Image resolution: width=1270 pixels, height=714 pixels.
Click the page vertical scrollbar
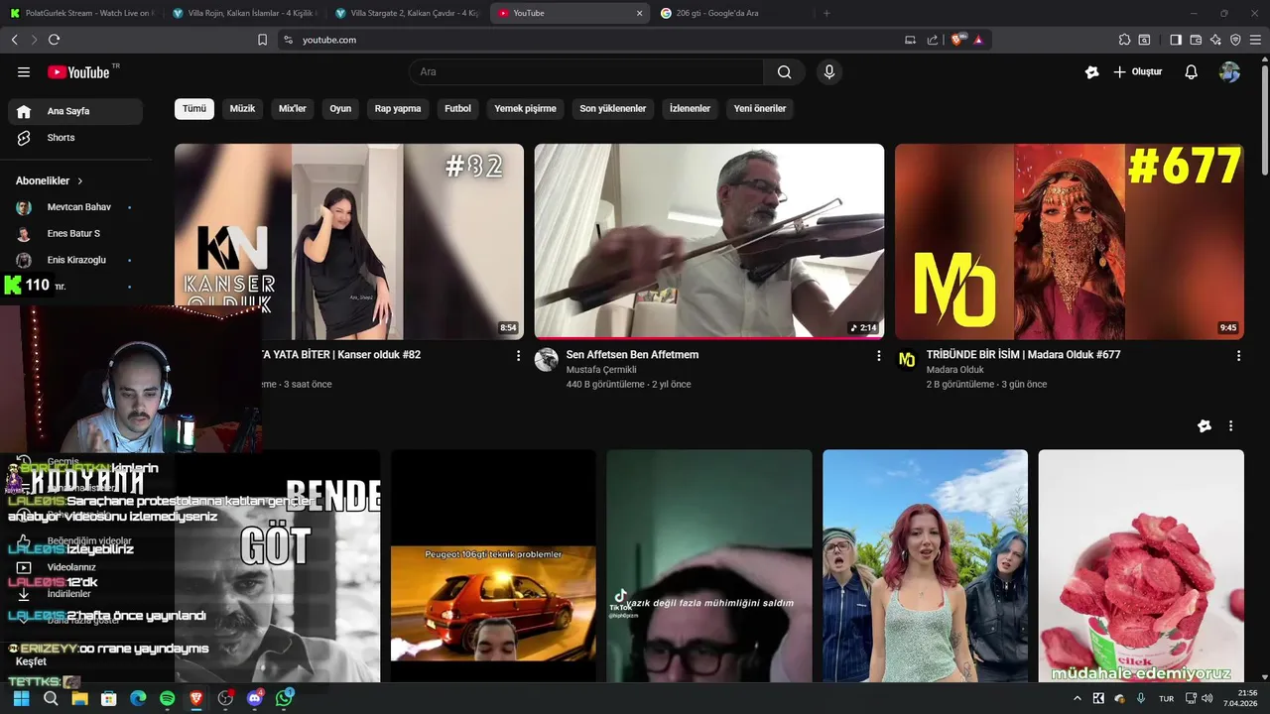click(1264, 119)
